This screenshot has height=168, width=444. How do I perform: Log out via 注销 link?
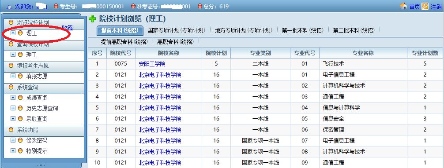(436, 7)
